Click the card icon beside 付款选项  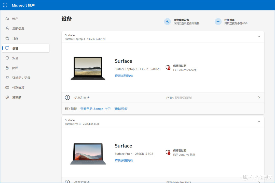pos(7,87)
